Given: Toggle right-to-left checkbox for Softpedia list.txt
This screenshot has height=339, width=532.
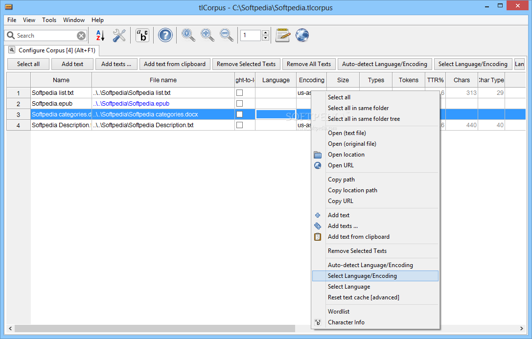Looking at the screenshot, I should (x=239, y=92).
